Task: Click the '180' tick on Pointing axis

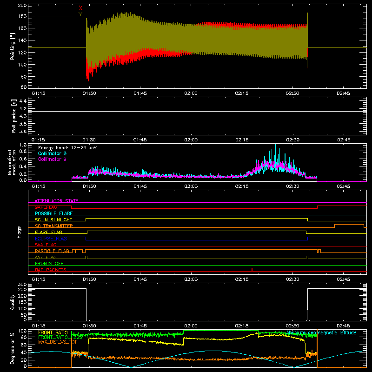Action: coord(22,16)
